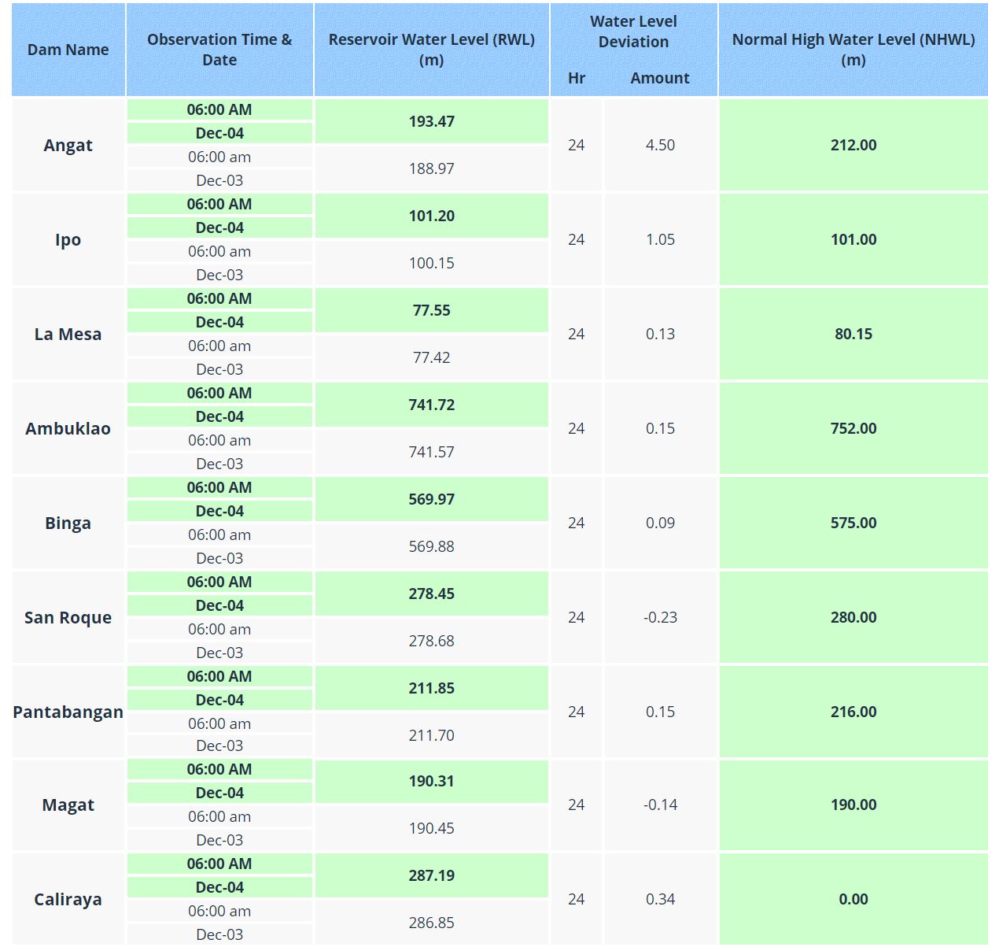This screenshot has height=947, width=988.
Task: Click Angat's current water level 193.47
Action: pyautogui.click(x=431, y=121)
